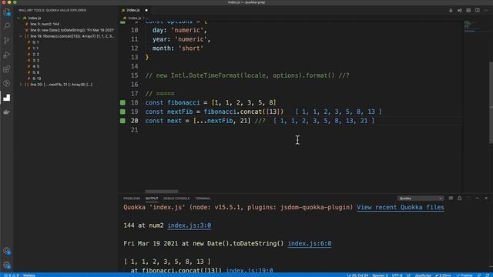Image resolution: width=493 pixels, height=277 pixels.
Task: Select the index.js editor tab
Action: tap(134, 10)
